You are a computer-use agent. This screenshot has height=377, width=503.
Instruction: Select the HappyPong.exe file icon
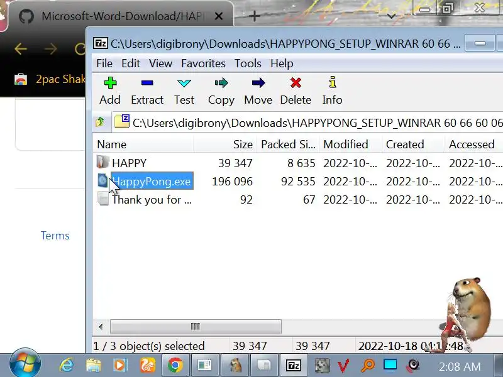[102, 180]
